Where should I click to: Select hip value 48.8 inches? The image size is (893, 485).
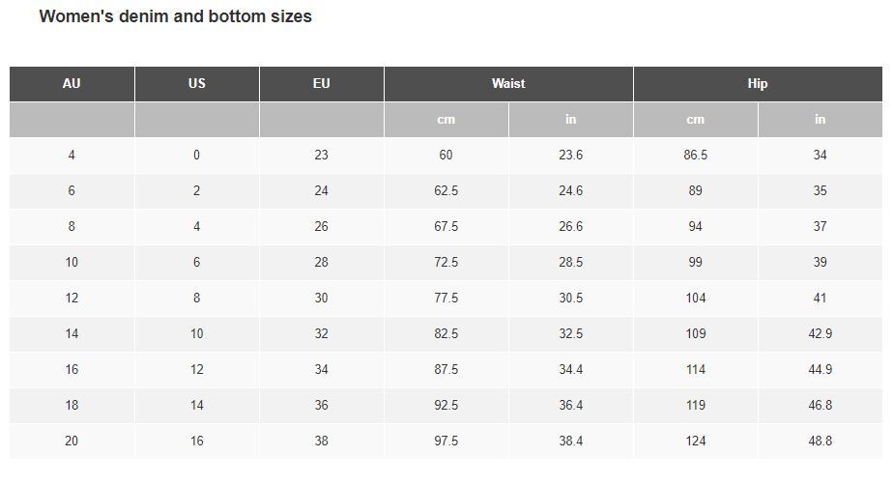[x=821, y=442]
